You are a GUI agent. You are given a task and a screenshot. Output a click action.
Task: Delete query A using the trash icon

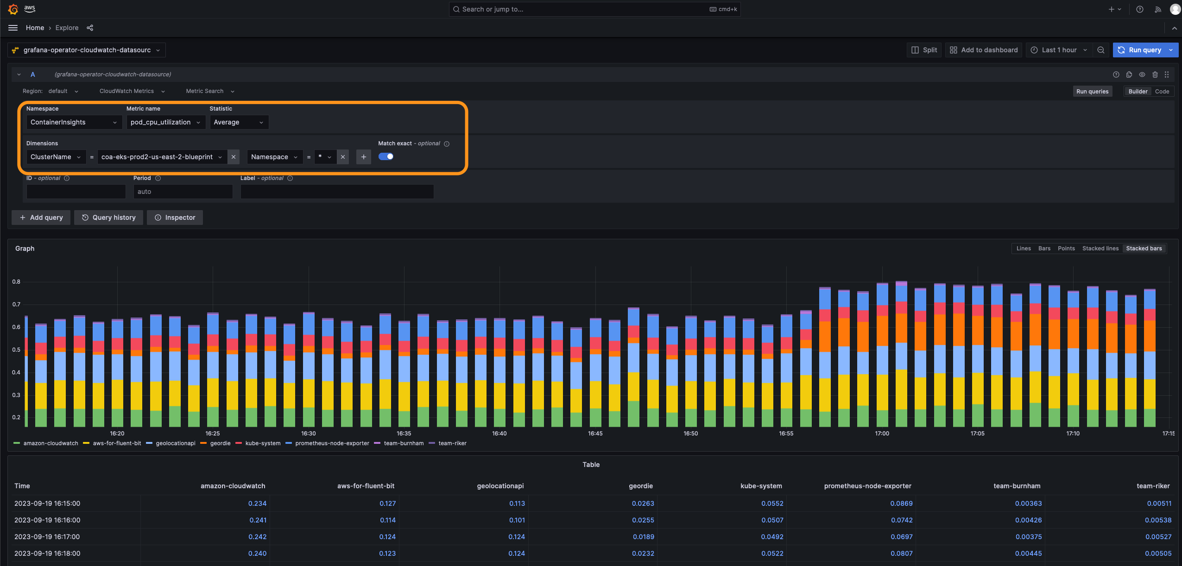(x=1155, y=75)
